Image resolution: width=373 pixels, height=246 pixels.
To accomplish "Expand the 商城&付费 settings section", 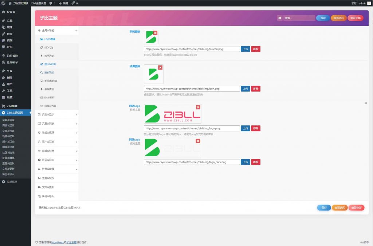I will click(58, 151).
